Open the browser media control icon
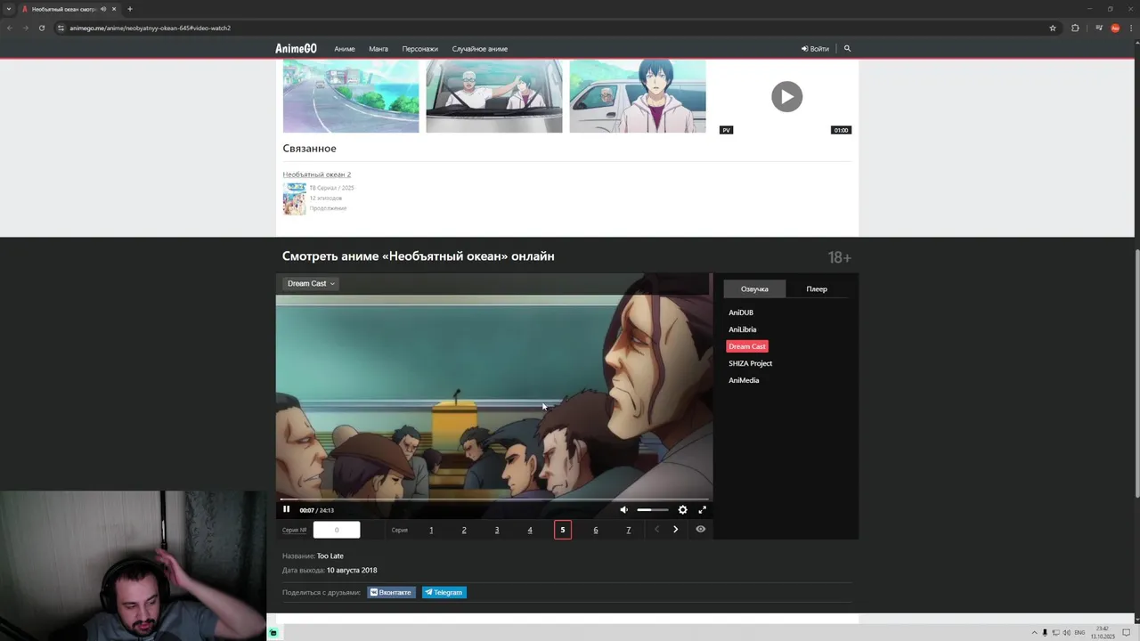 click(1097, 28)
